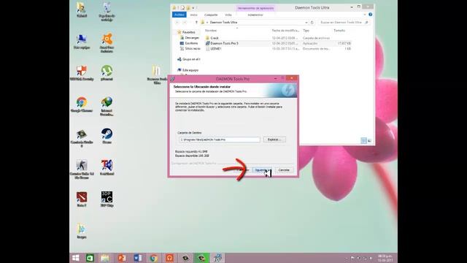Click the refresh button beside address bar
The image size is (467, 263).
click(x=312, y=23)
